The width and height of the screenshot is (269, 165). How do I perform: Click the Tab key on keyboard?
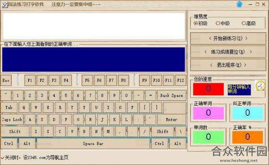(x=9, y=107)
